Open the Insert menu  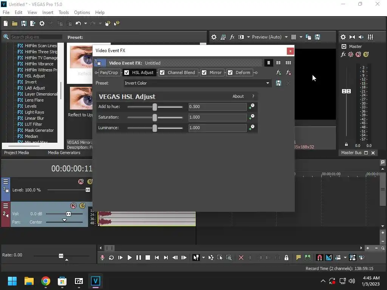pyautogui.click(x=48, y=12)
